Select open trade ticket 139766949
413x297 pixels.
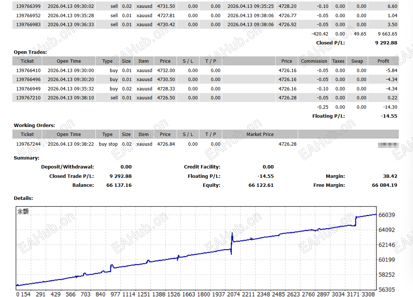point(28,89)
